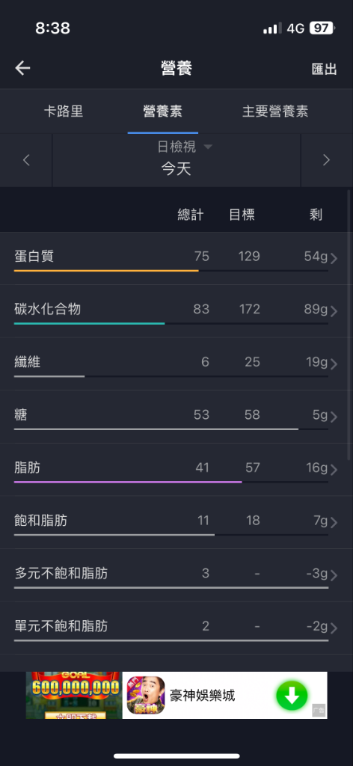Open 單元不飽和脂肪 nutrient row
Viewport: 353px width, 766px height.
click(x=176, y=628)
